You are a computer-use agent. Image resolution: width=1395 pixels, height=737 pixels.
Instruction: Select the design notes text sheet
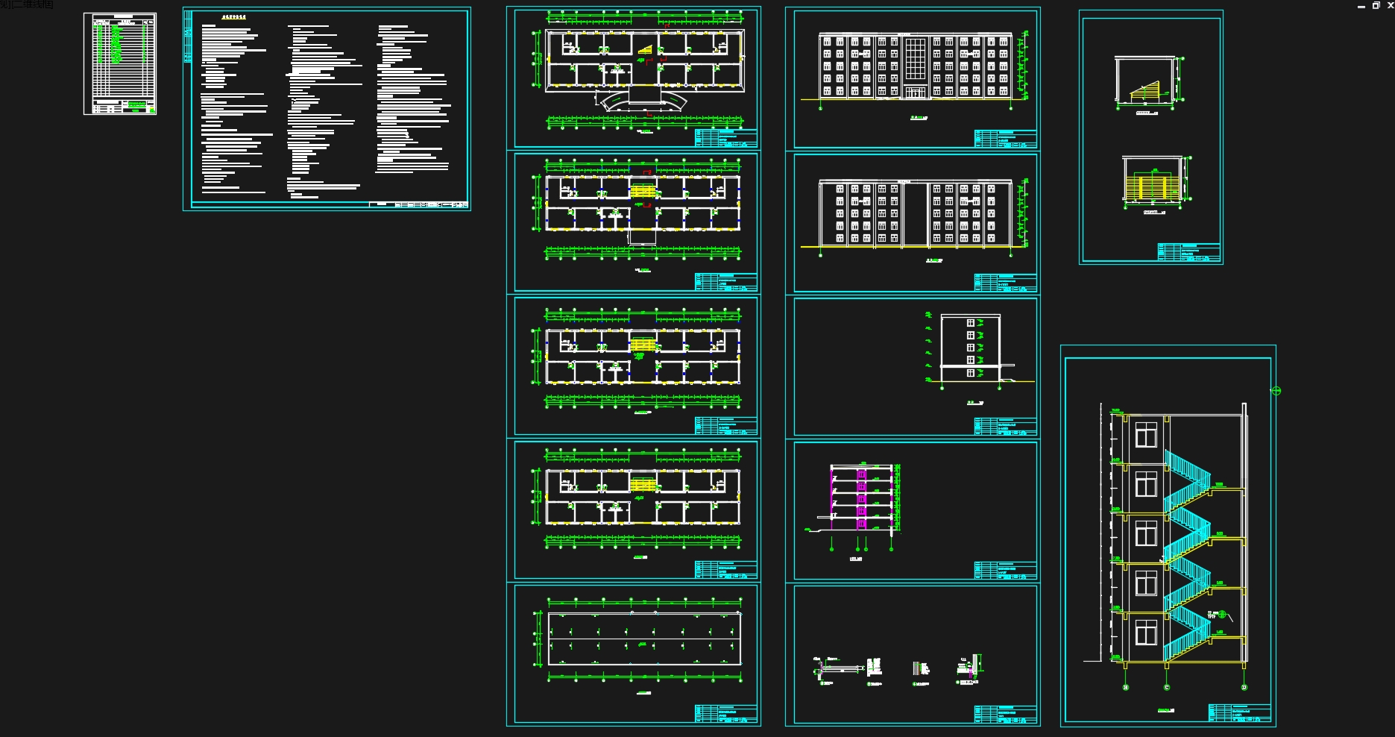(x=327, y=109)
